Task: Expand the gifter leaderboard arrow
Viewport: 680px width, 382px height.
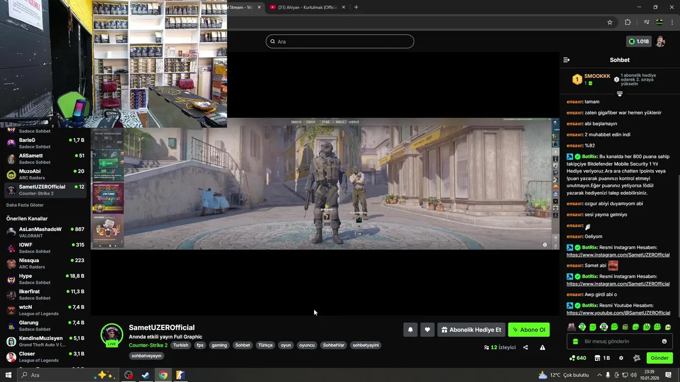Action: coord(619,94)
